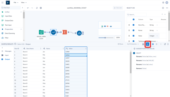Switch to the list view icon
This screenshot has height=97, width=170.
click(x=156, y=44)
